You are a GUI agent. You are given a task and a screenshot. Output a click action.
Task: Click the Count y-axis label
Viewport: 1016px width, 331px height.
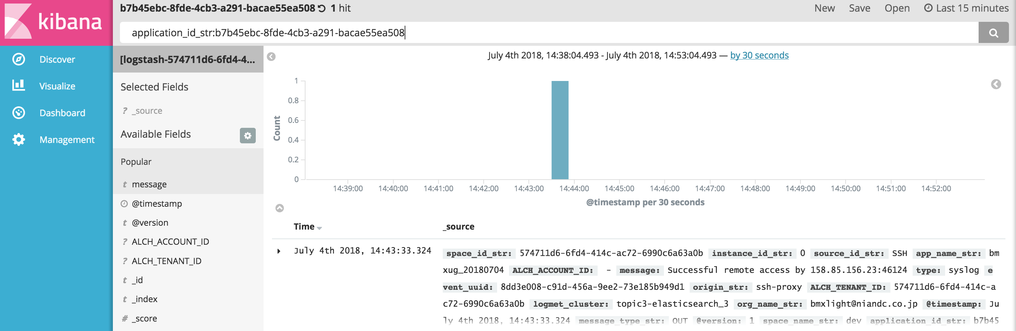pos(277,128)
